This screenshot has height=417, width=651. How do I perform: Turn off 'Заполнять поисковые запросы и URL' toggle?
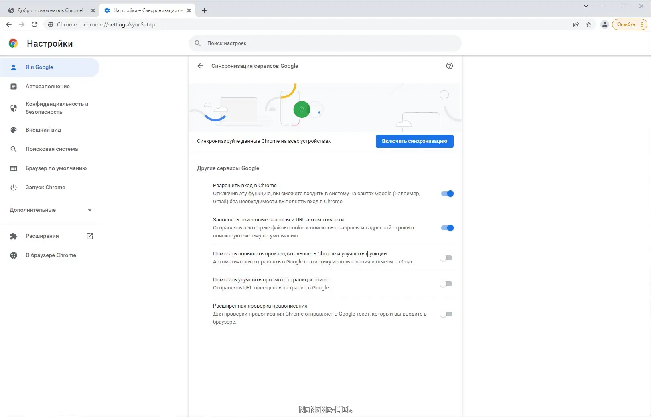(447, 228)
